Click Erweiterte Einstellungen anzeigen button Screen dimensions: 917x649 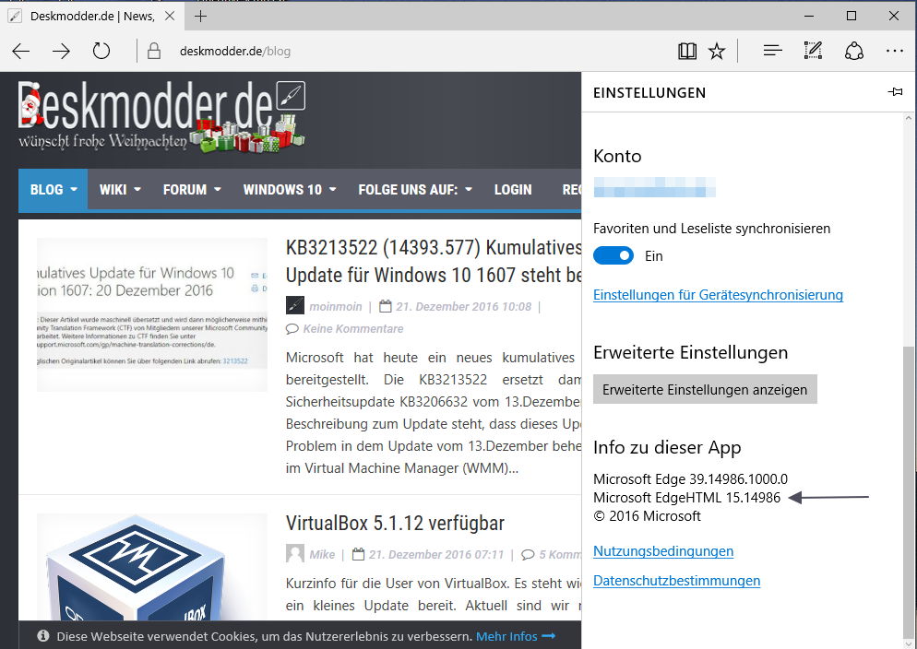[705, 389]
